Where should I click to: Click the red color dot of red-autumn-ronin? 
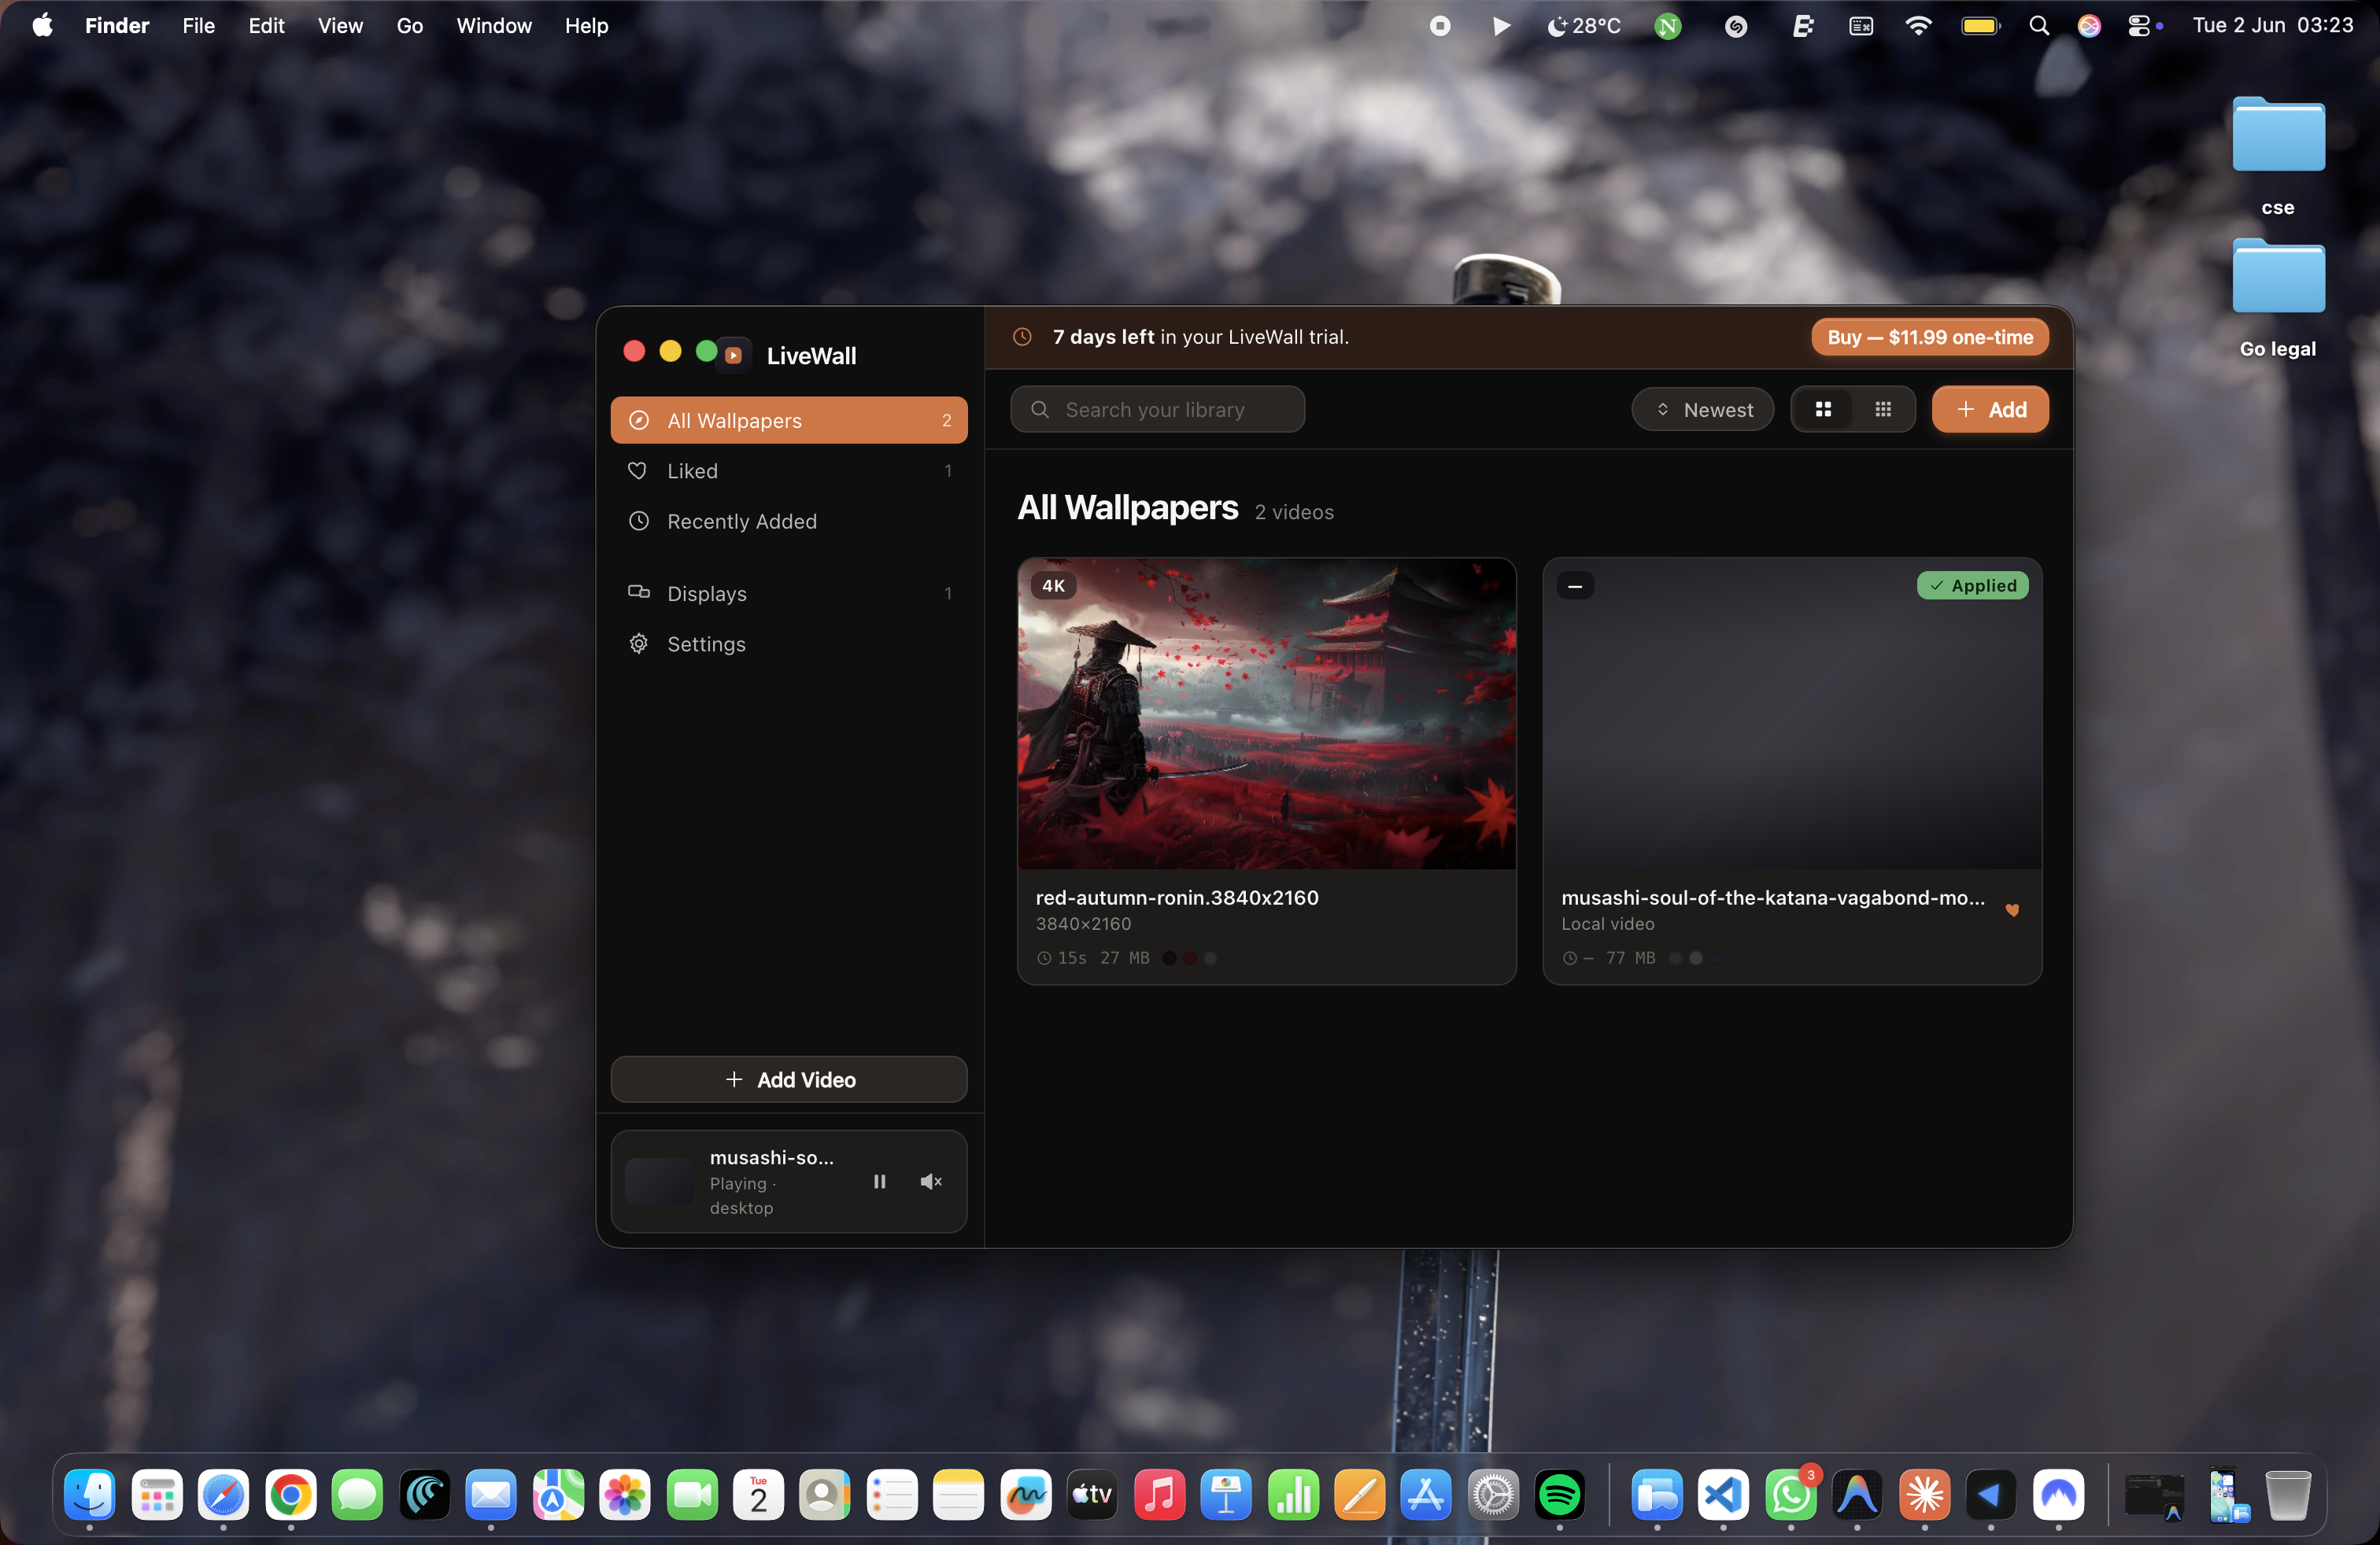click(x=1189, y=958)
